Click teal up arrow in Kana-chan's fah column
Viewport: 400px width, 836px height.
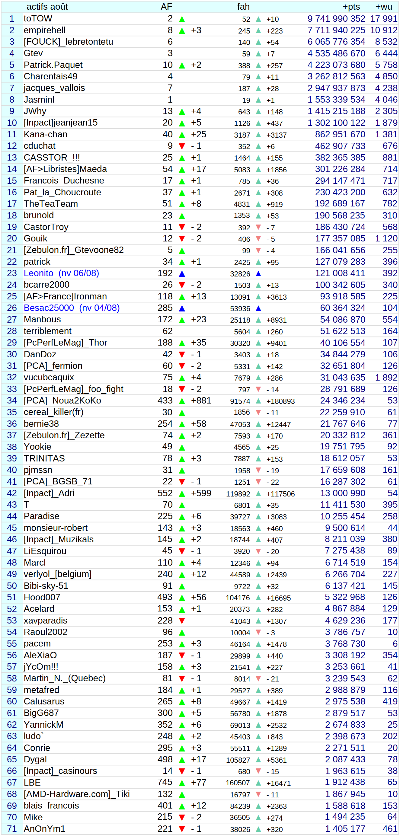(258, 135)
